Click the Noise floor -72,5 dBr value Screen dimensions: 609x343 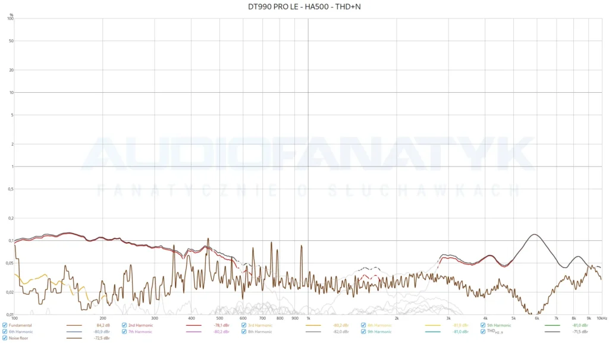[102, 338]
